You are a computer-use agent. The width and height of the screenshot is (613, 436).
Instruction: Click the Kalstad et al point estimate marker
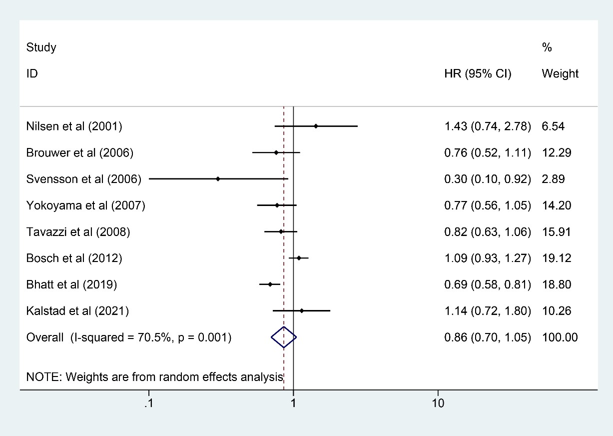click(x=302, y=311)
